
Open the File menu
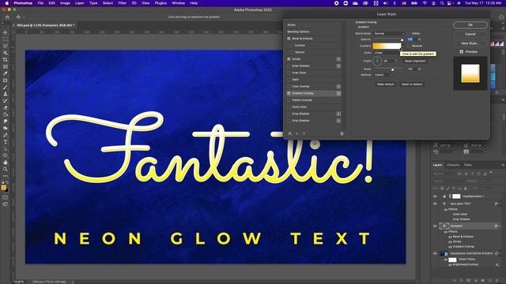point(40,3)
